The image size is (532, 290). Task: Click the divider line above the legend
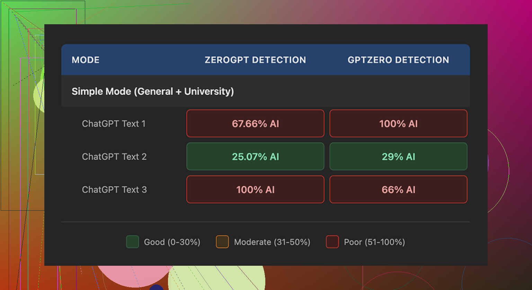[265, 221]
